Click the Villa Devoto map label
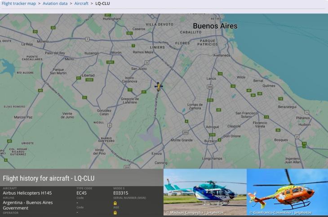This screenshot has width=328, height=217. click(x=160, y=24)
